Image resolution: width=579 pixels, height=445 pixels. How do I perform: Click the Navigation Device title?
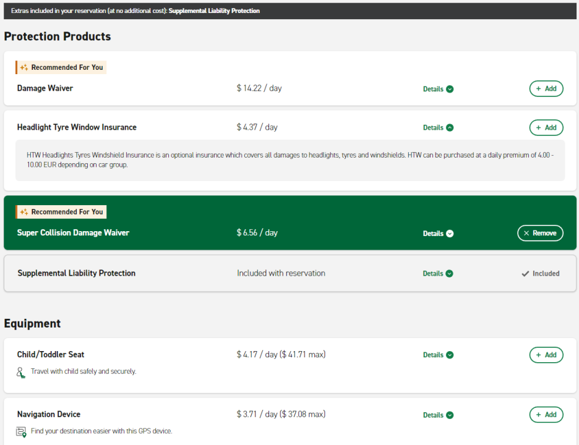49,414
